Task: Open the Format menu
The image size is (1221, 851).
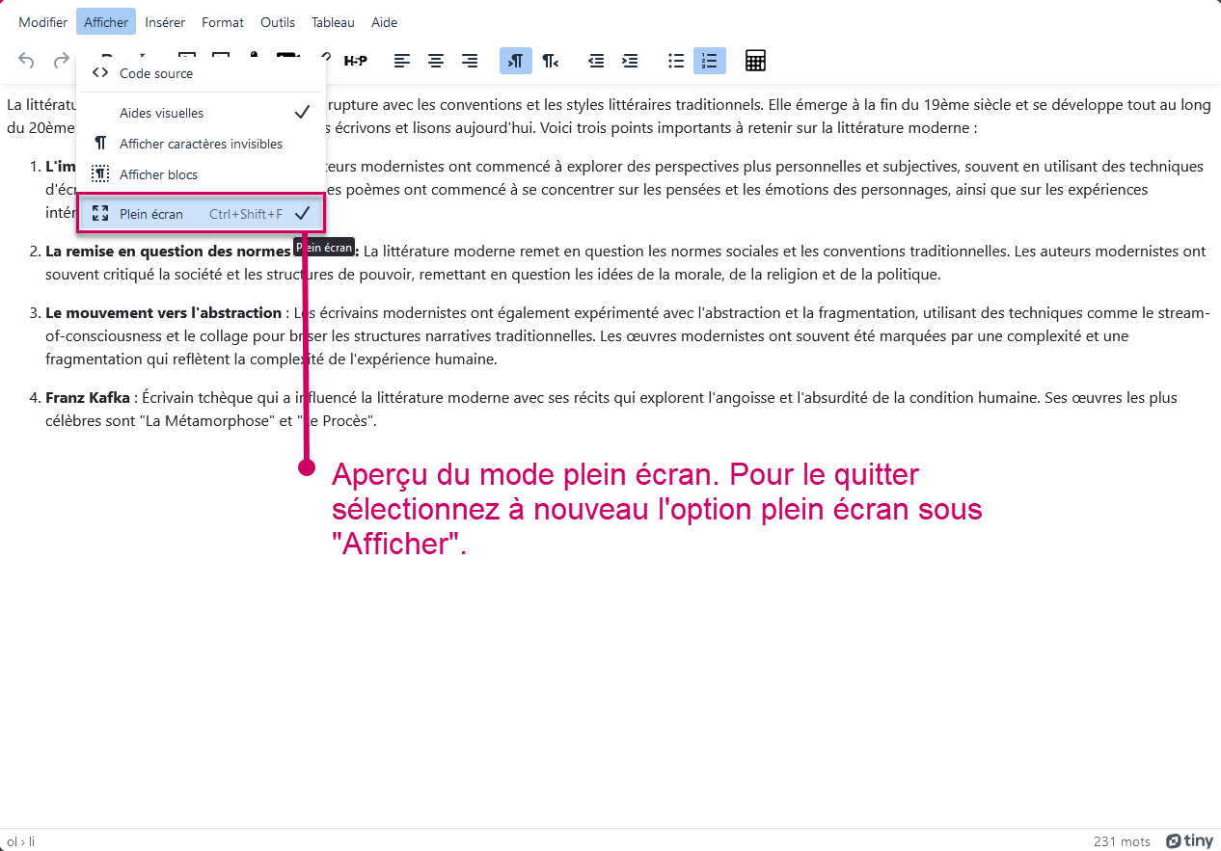Action: tap(223, 22)
